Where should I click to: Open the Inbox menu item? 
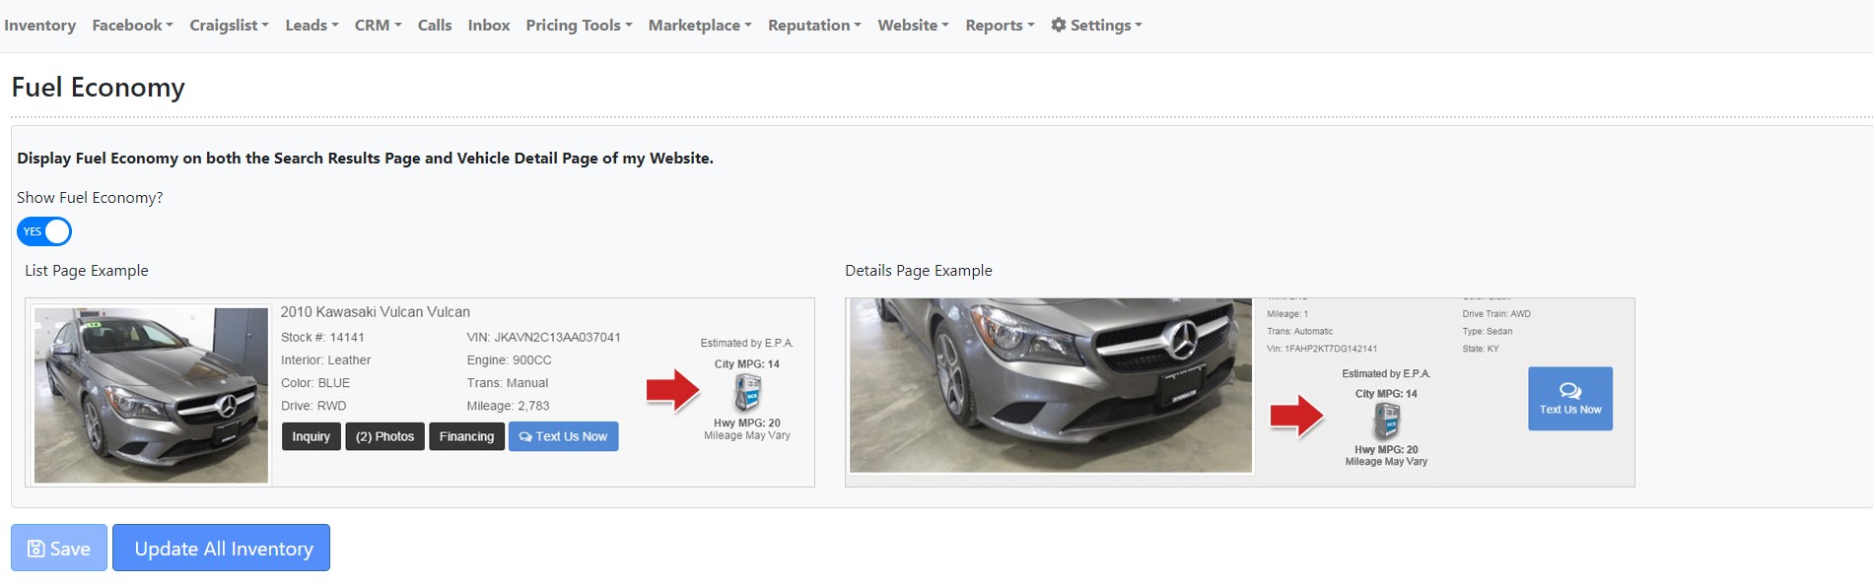pyautogui.click(x=488, y=25)
